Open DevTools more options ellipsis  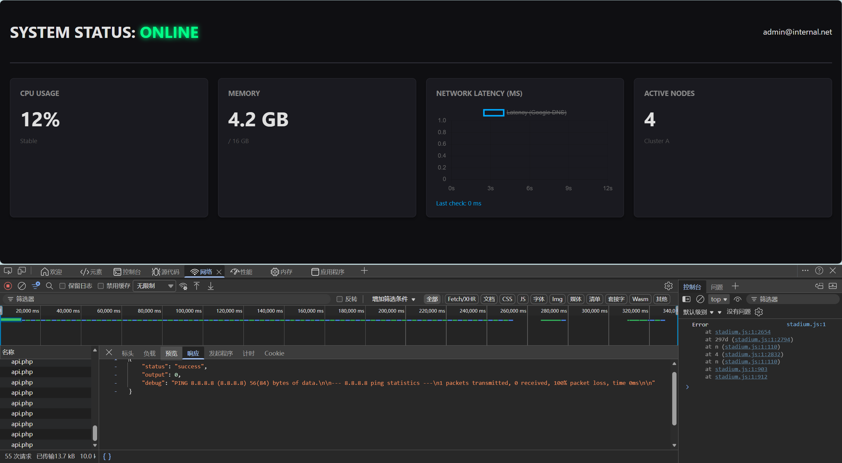click(805, 270)
